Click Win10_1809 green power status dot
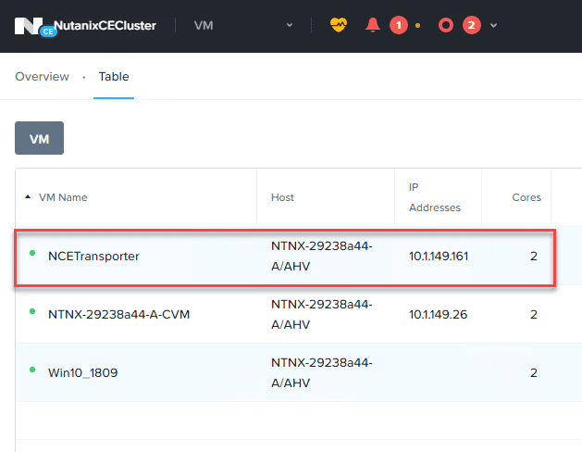582x452 pixels. [32, 370]
